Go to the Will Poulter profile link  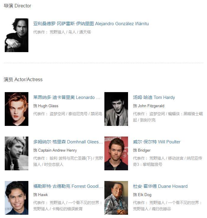(x=157, y=142)
